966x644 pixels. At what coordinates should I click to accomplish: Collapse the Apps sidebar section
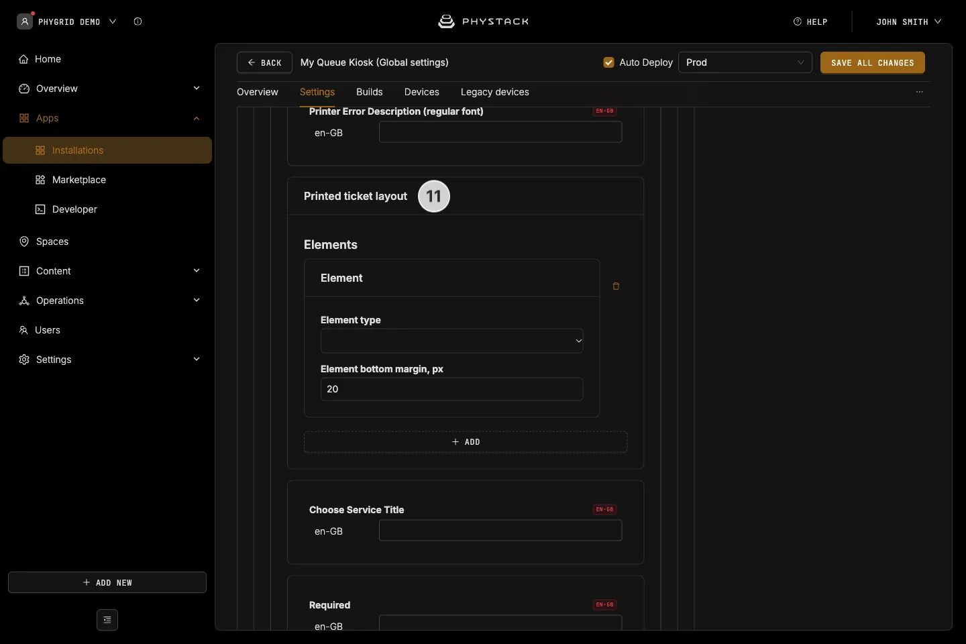pyautogui.click(x=197, y=118)
